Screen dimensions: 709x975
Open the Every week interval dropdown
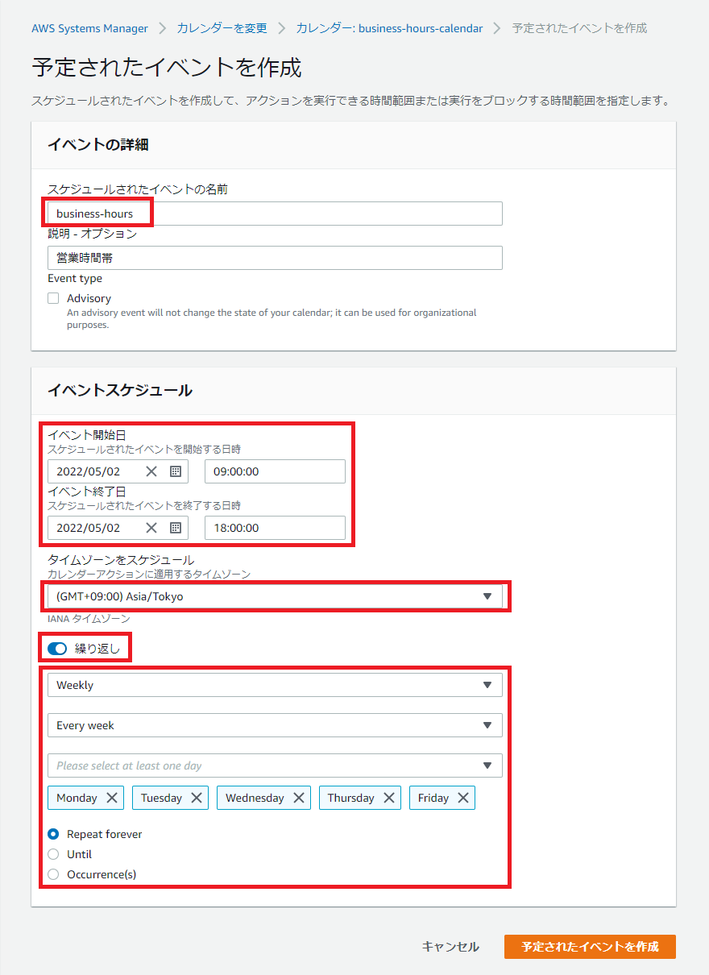[274, 725]
